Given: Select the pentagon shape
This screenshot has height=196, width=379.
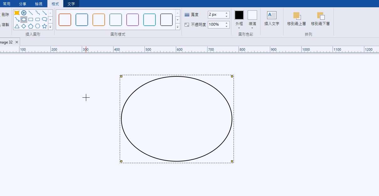Looking at the screenshot, I should (x=31, y=26).
